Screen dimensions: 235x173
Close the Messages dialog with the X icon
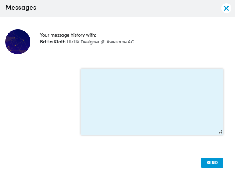[226, 8]
